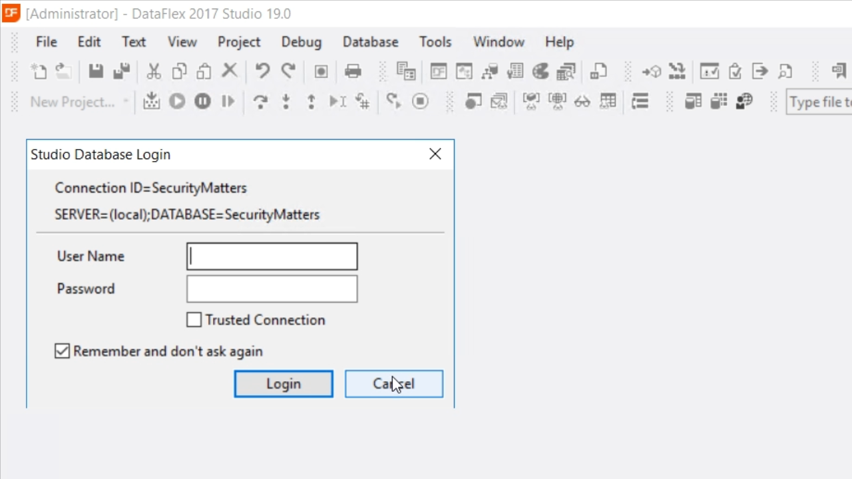
Task: Click the Pause debug icon
Action: [x=202, y=101]
